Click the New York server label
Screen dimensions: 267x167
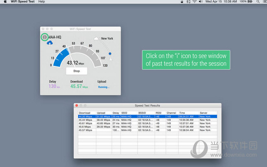[107, 39]
